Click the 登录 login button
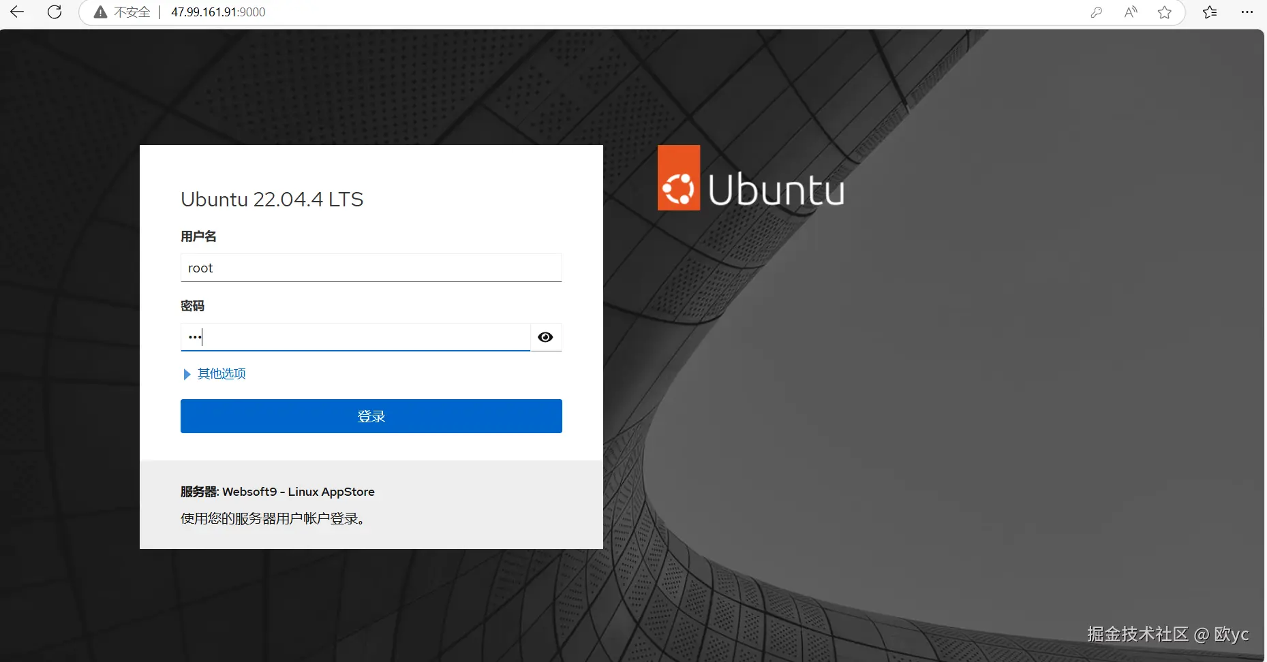Screen dimensions: 1267x662 pos(371,416)
